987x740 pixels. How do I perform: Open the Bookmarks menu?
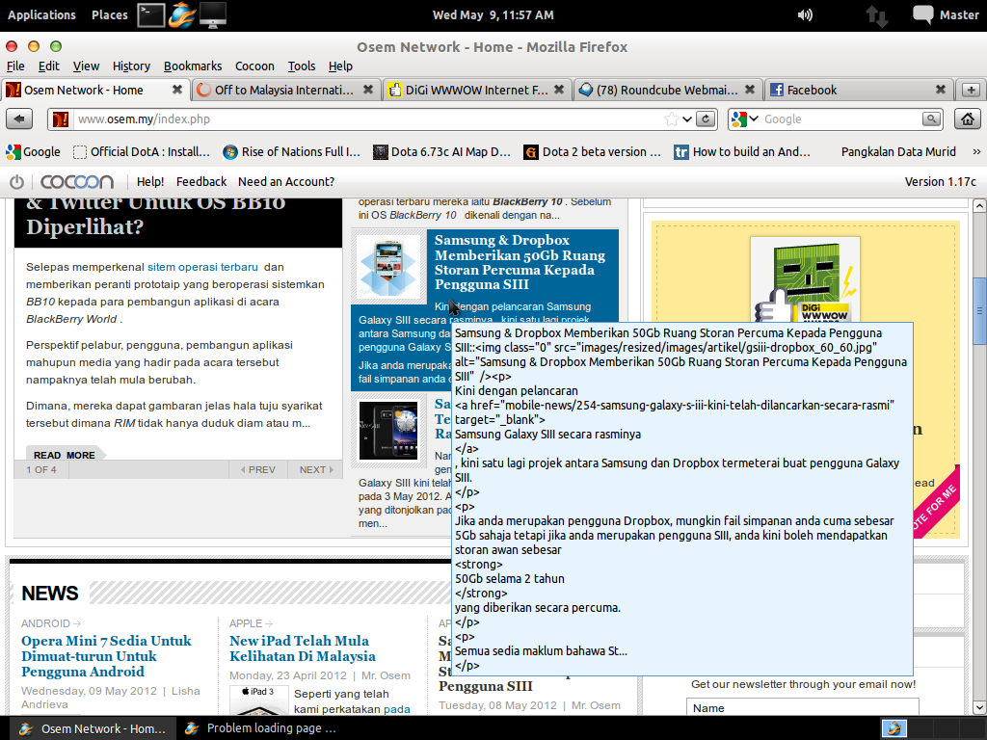tap(192, 66)
